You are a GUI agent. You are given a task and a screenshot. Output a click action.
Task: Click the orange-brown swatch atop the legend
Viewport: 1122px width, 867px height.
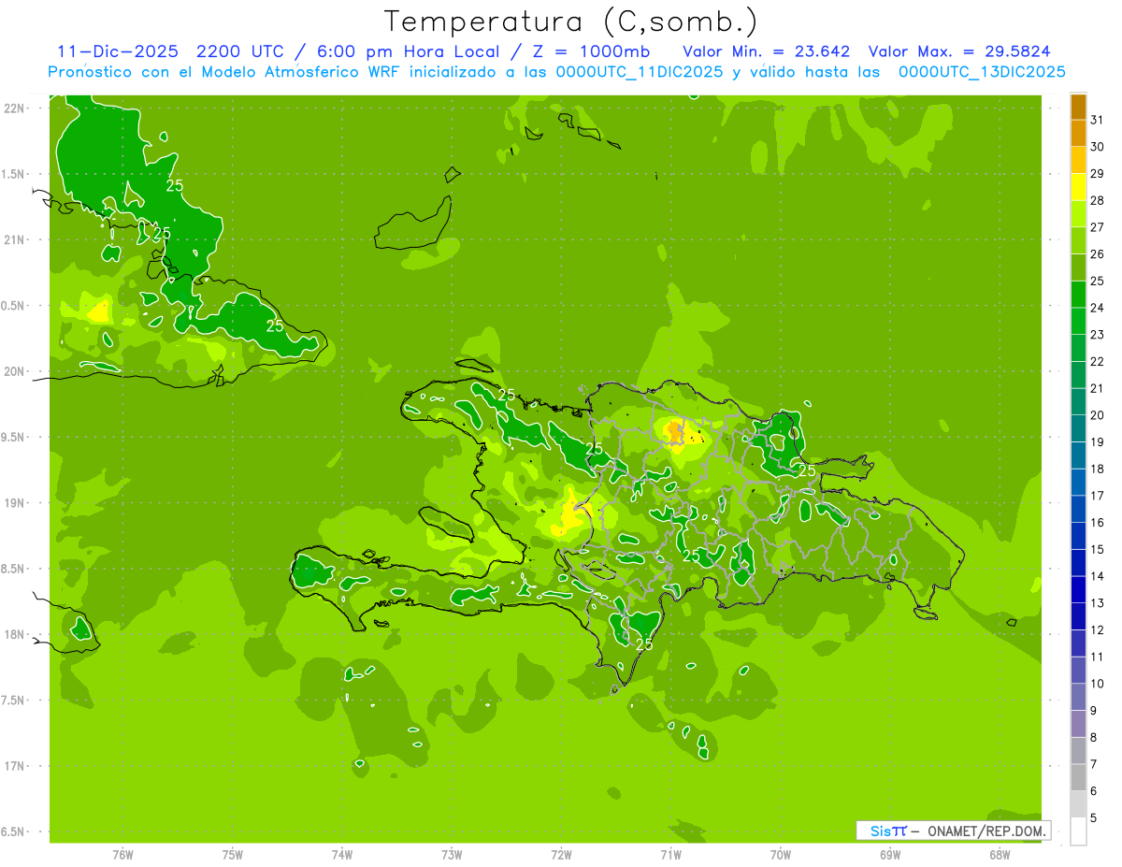(1078, 107)
